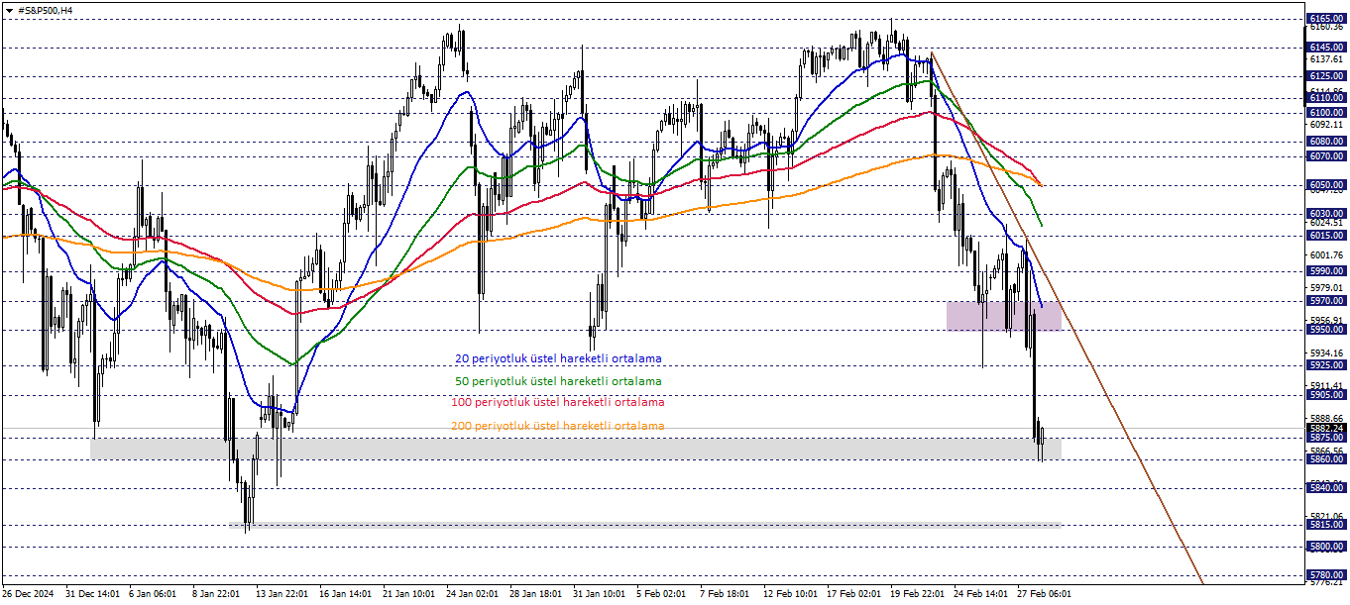Click the 6080.00 price level label

pyautogui.click(x=1326, y=142)
